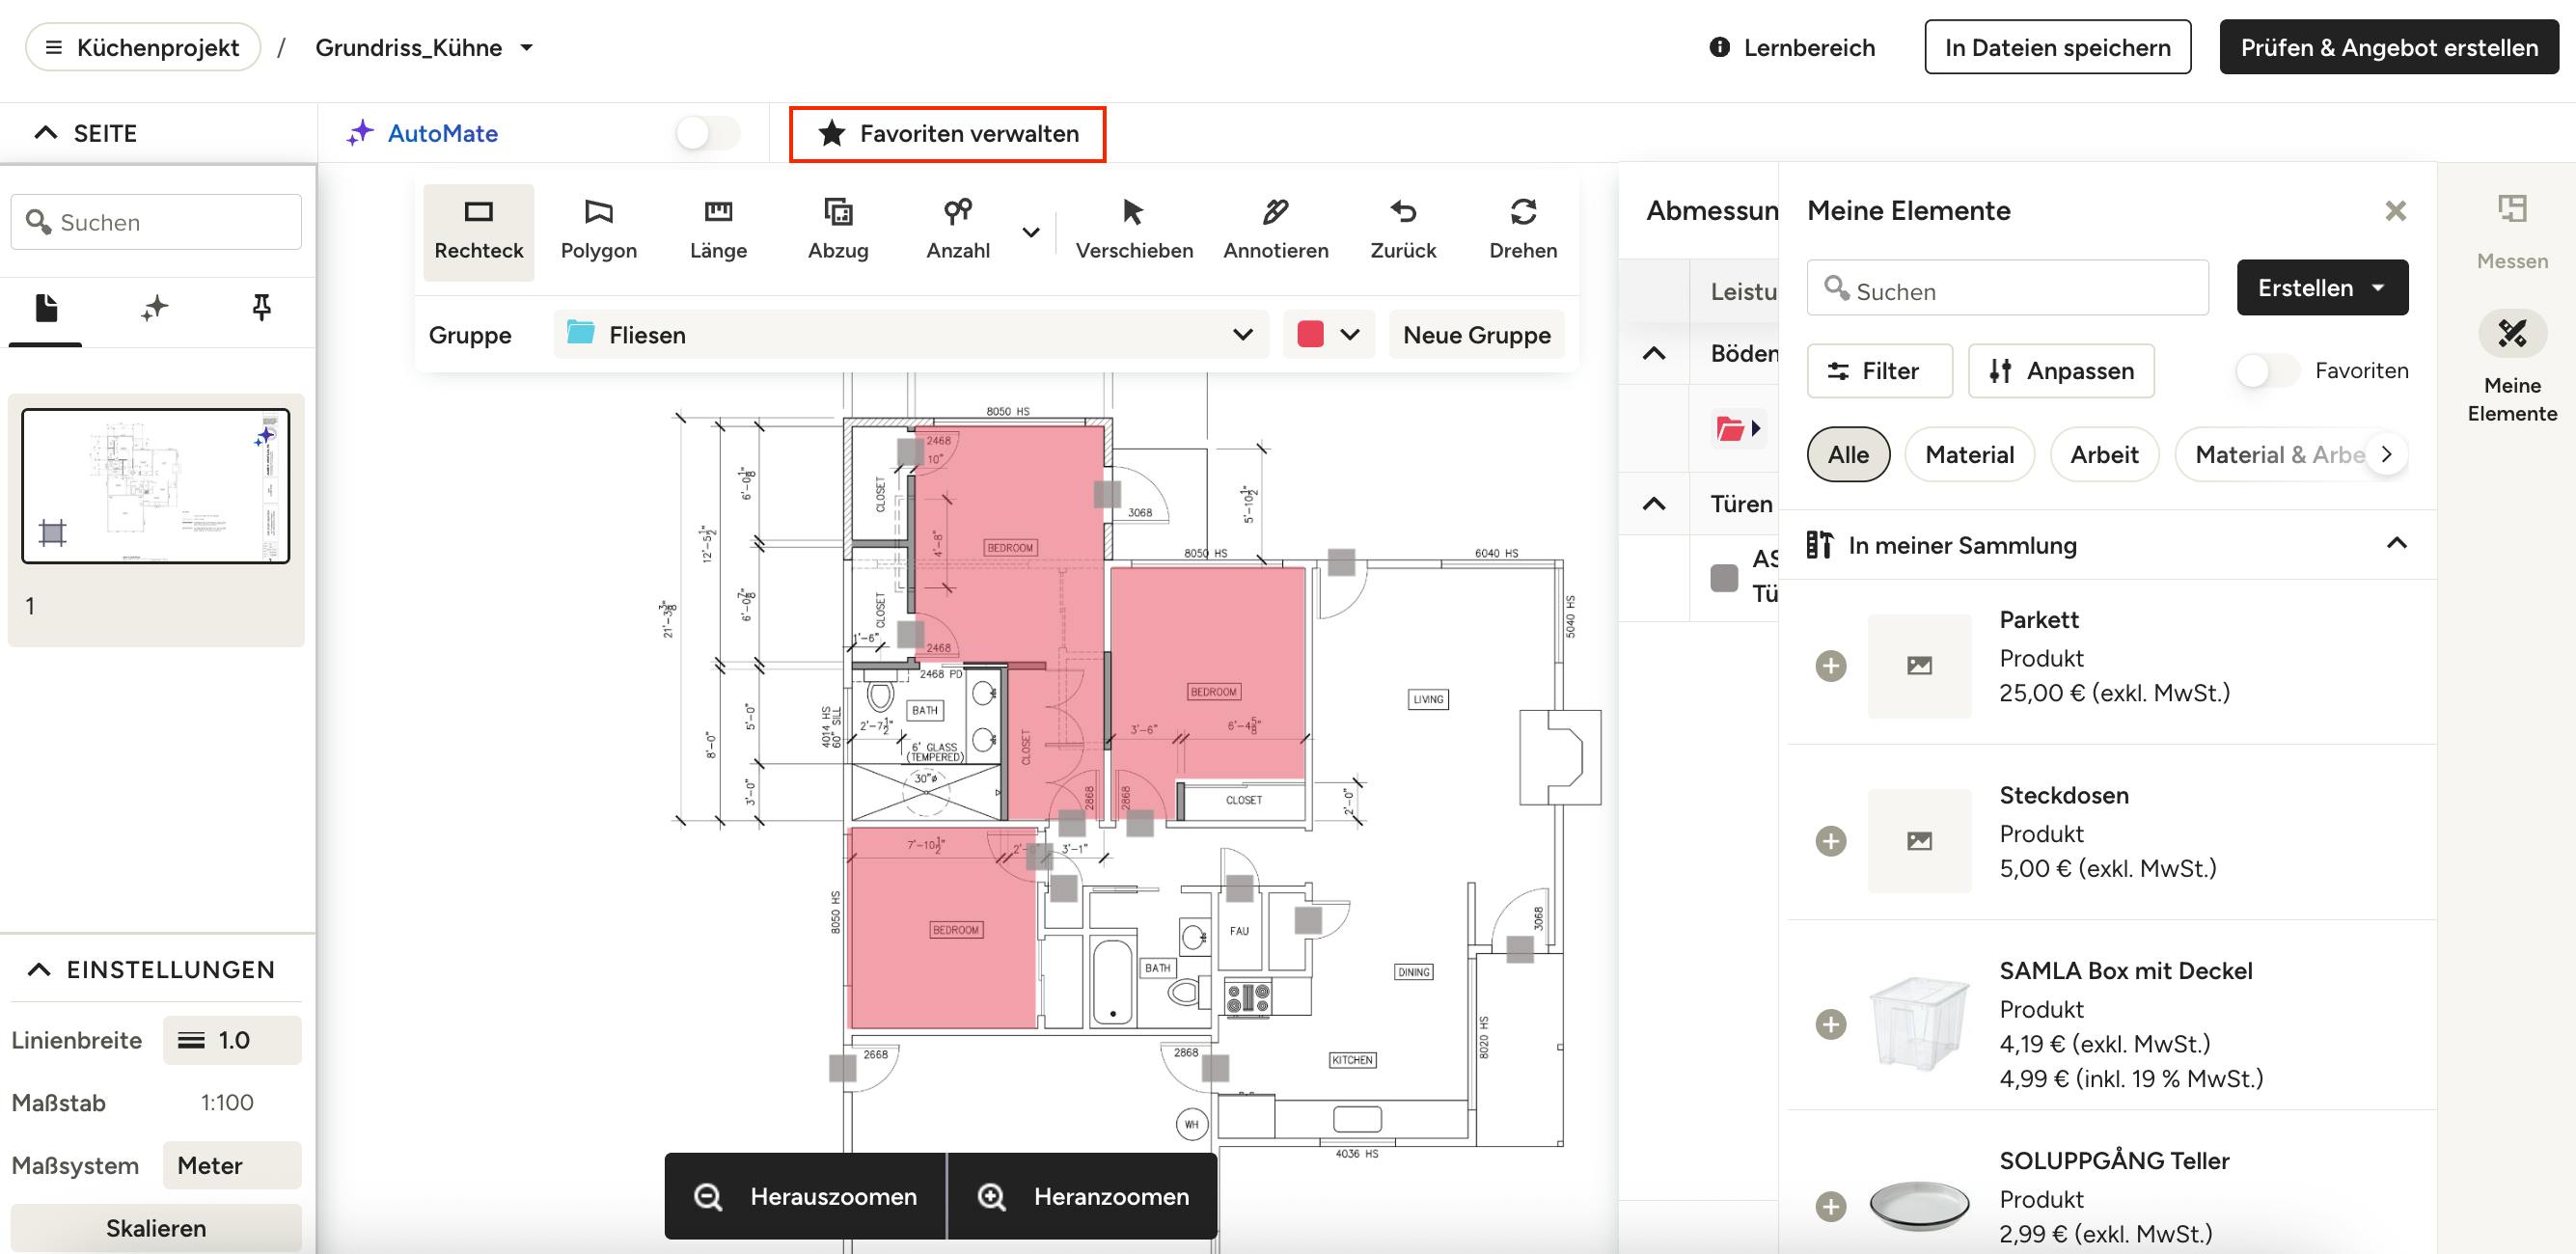Open the Gruppe Fliesen dropdown

[911, 334]
